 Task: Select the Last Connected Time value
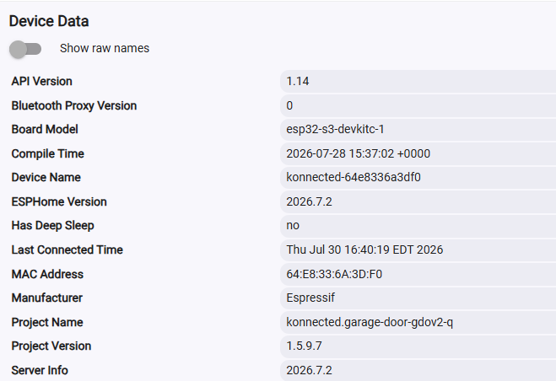click(x=364, y=250)
